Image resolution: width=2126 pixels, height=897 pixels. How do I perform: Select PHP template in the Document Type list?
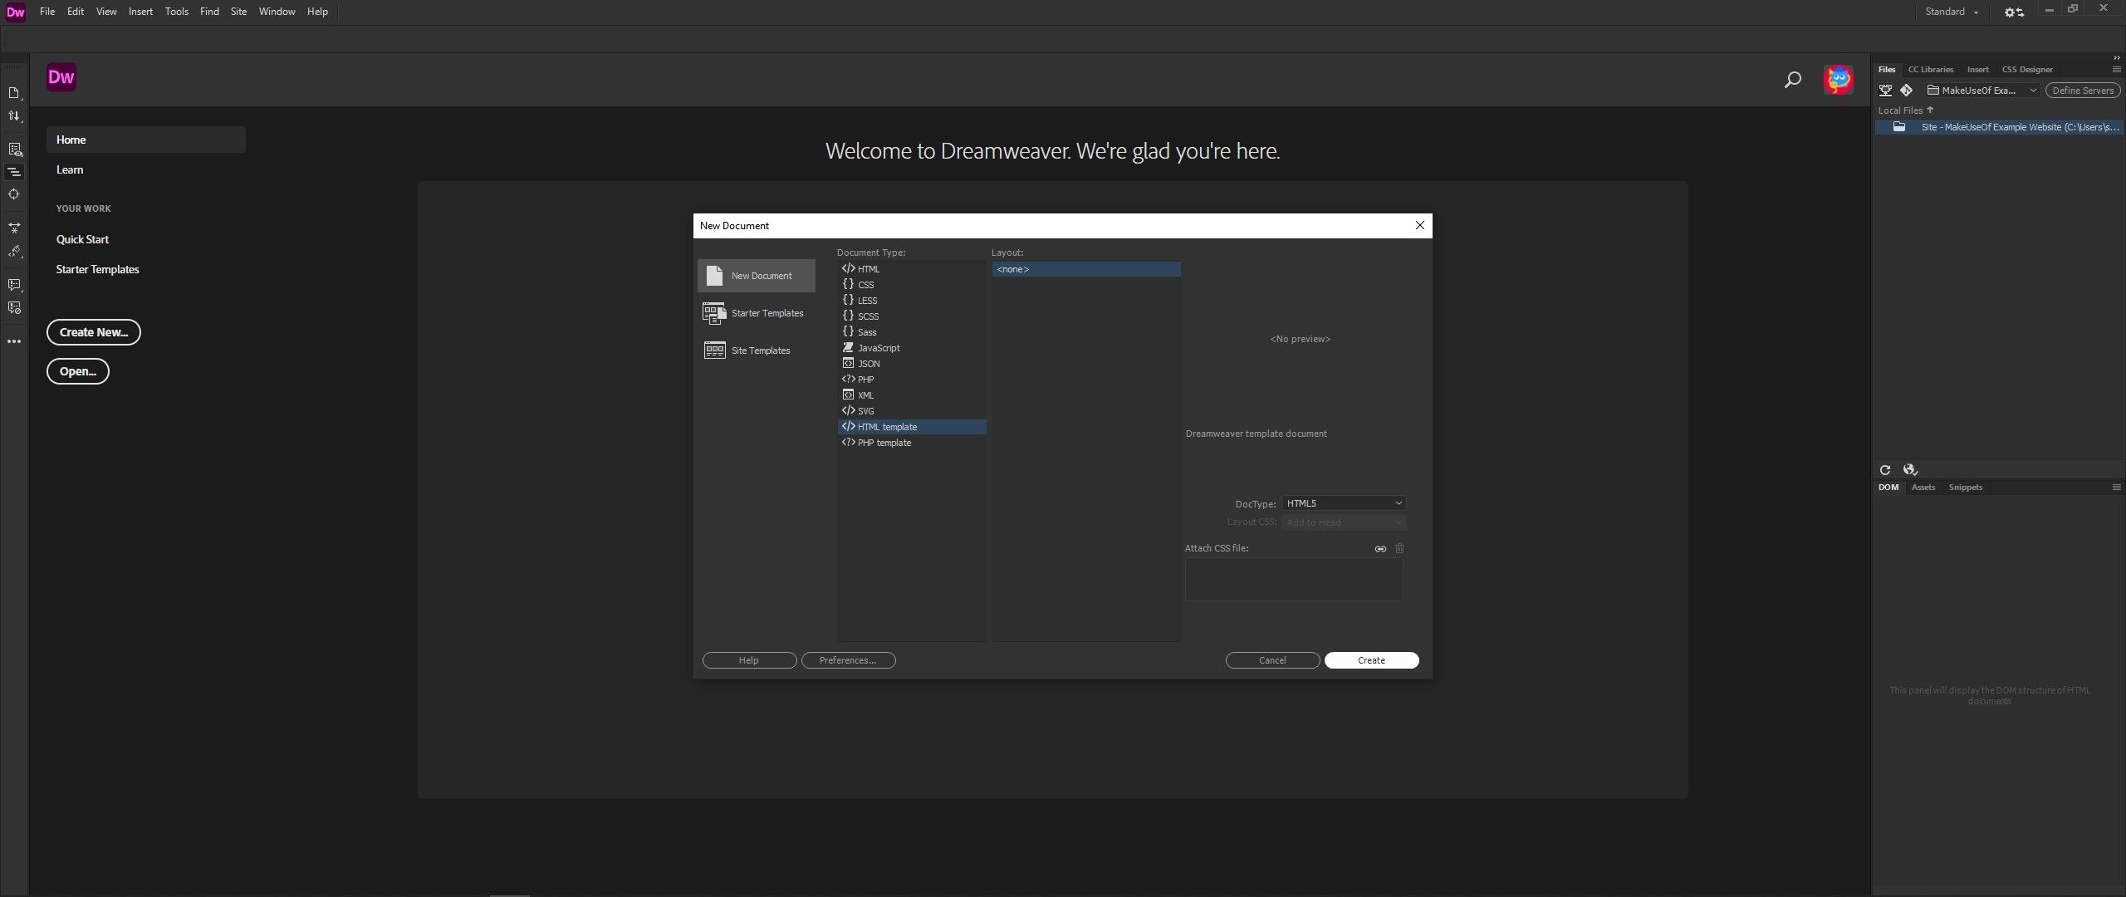coord(884,443)
